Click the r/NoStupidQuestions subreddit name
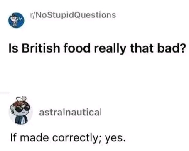189x151 pixels. pyautogui.click(x=73, y=15)
